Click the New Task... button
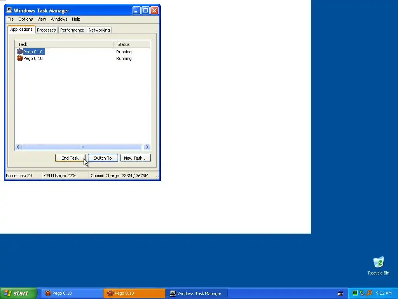Viewport: 398px width, 299px height. 135,158
